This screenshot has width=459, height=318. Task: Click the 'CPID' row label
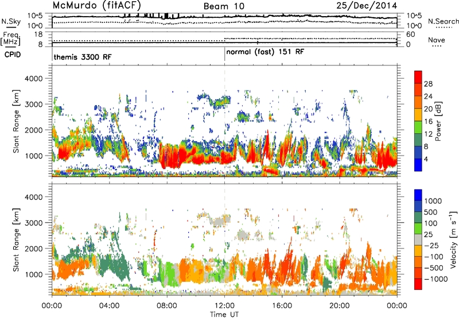pos(13,55)
